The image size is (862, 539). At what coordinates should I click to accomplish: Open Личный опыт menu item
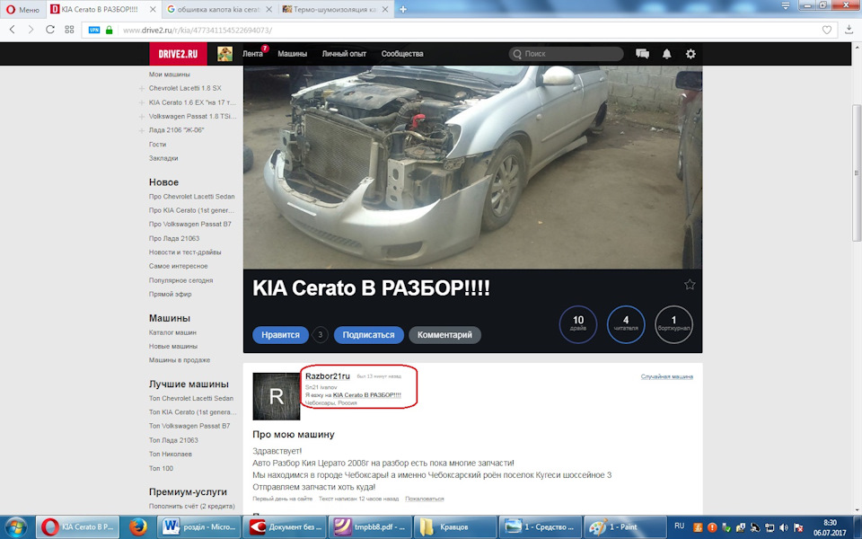coord(344,54)
